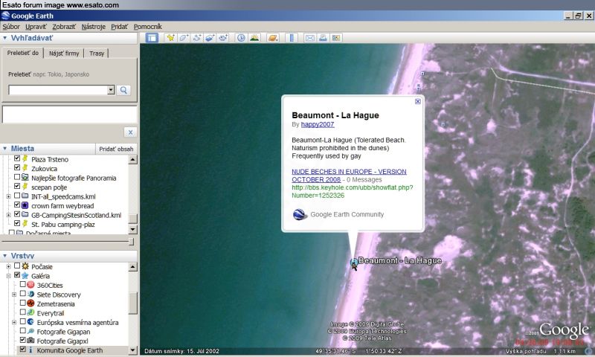
Task: Click the Preletieť fly-to input field
Action: coord(58,90)
